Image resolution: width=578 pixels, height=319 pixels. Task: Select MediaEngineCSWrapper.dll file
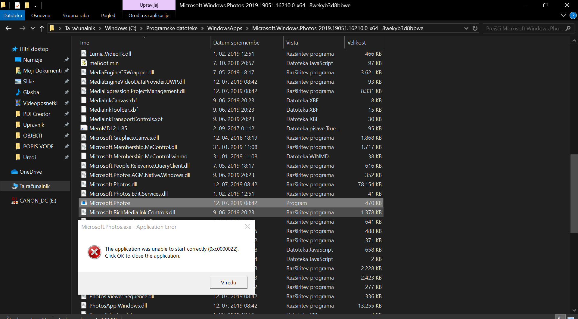pos(122,72)
